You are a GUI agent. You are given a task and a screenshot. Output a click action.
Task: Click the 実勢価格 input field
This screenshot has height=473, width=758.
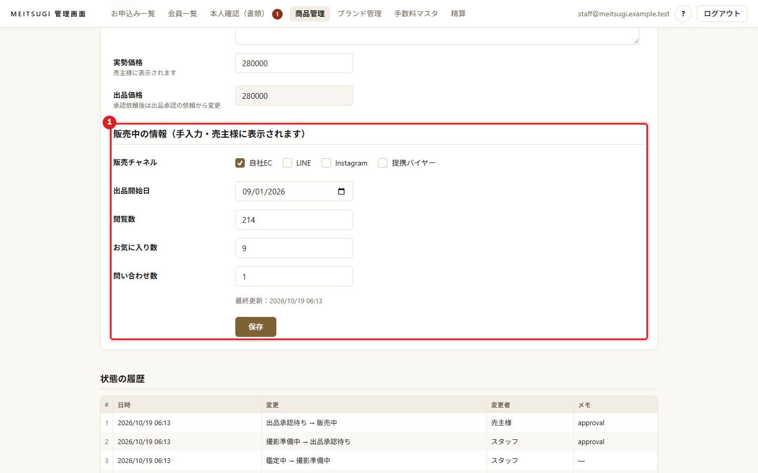click(294, 63)
